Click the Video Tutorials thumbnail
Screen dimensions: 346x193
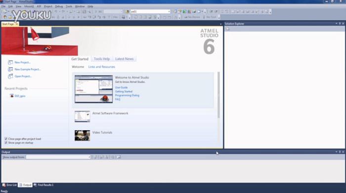(83, 136)
